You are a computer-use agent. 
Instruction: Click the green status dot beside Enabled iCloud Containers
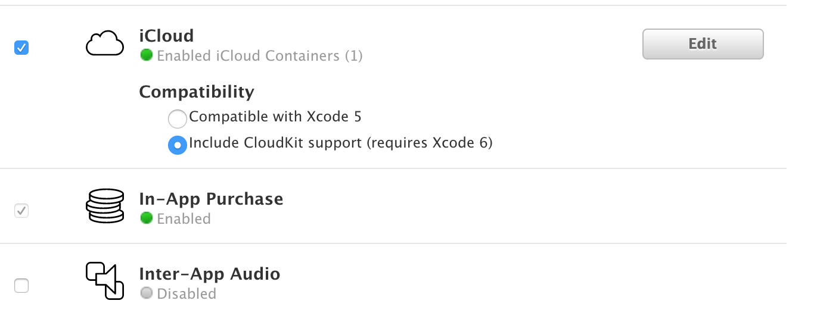(x=146, y=55)
